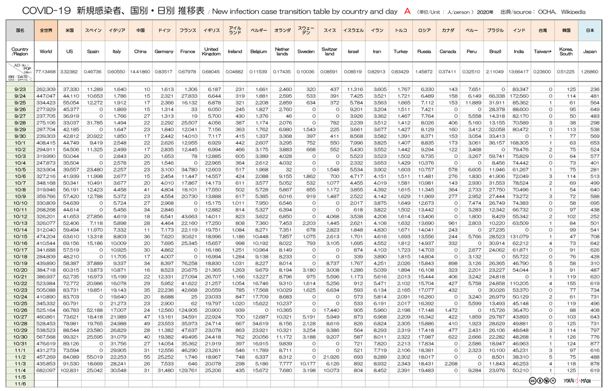The height and width of the screenshot is (391, 608).
Task: Click the OCHA, Wikipedia source text
Action: click(x=562, y=11)
